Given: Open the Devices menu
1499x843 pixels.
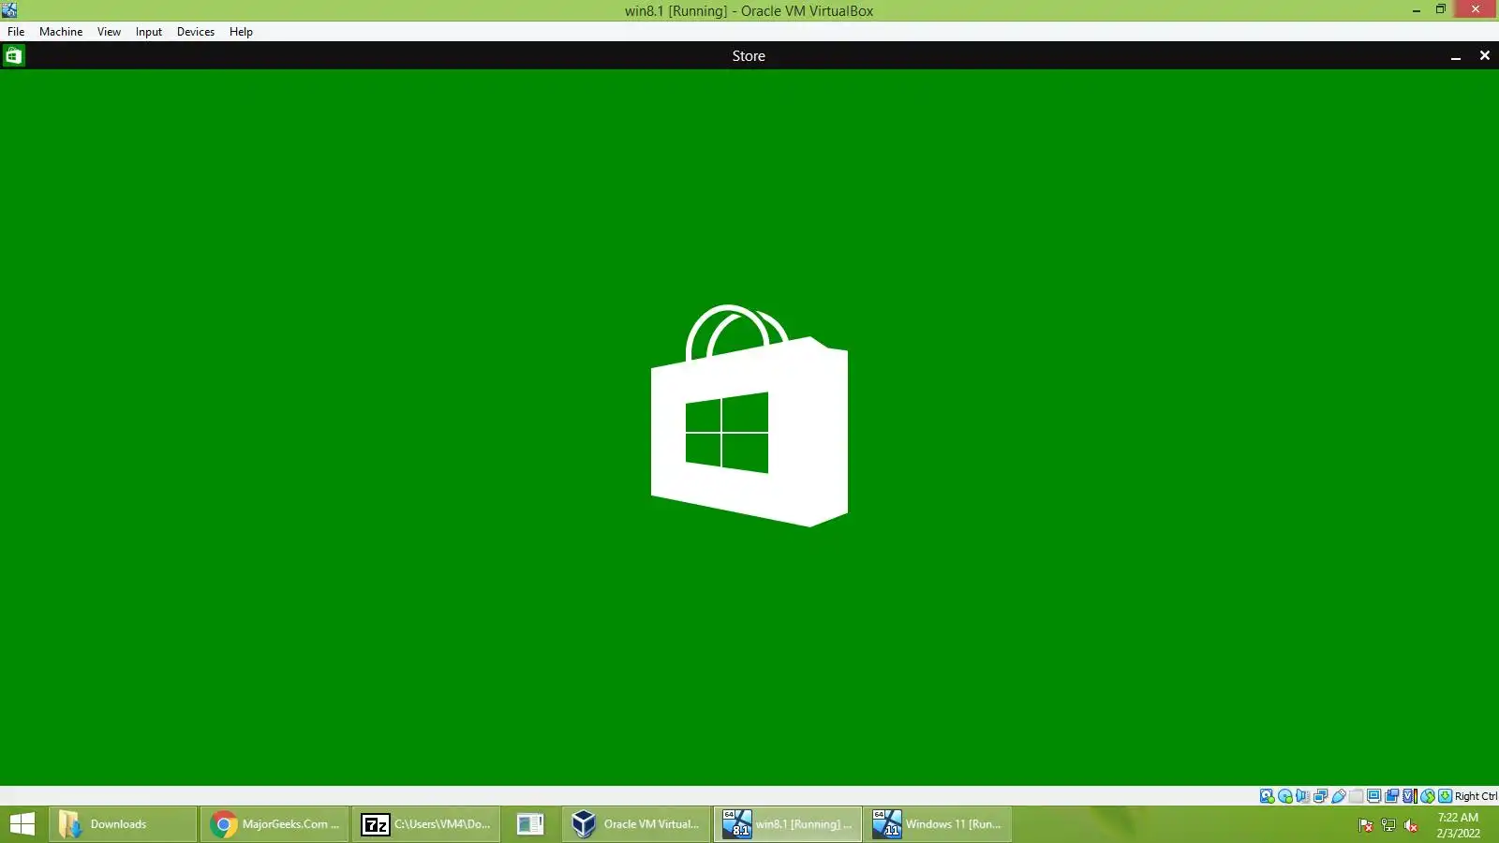Looking at the screenshot, I should pyautogui.click(x=196, y=32).
